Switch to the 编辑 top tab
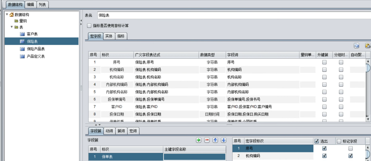The image size is (371, 161). click(30, 5)
